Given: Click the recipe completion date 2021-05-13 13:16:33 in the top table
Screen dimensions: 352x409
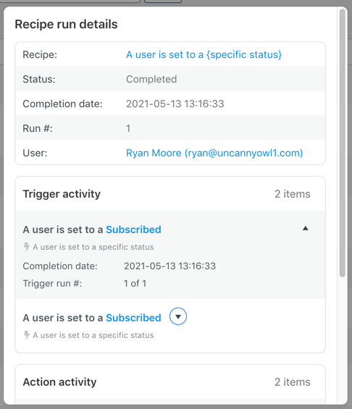Looking at the screenshot, I should [x=175, y=104].
